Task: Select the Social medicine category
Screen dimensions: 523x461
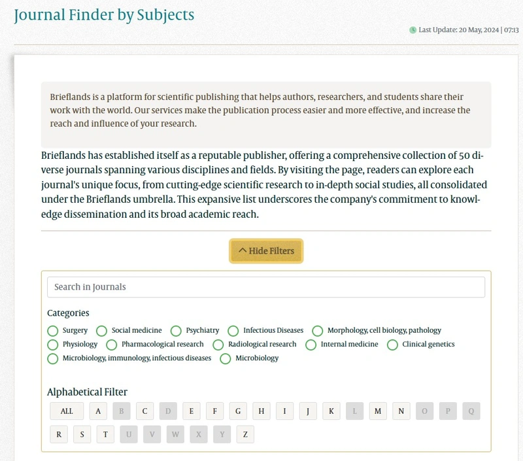Action: coord(101,331)
